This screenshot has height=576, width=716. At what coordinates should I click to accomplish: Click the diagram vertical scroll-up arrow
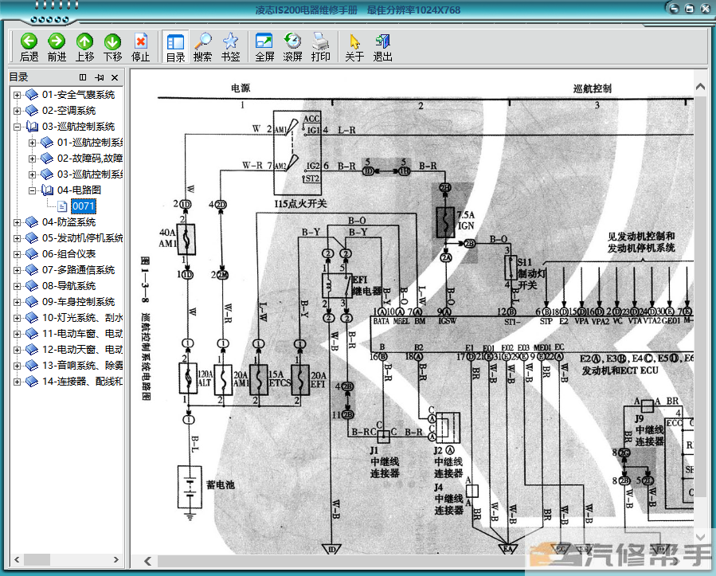tap(700, 86)
